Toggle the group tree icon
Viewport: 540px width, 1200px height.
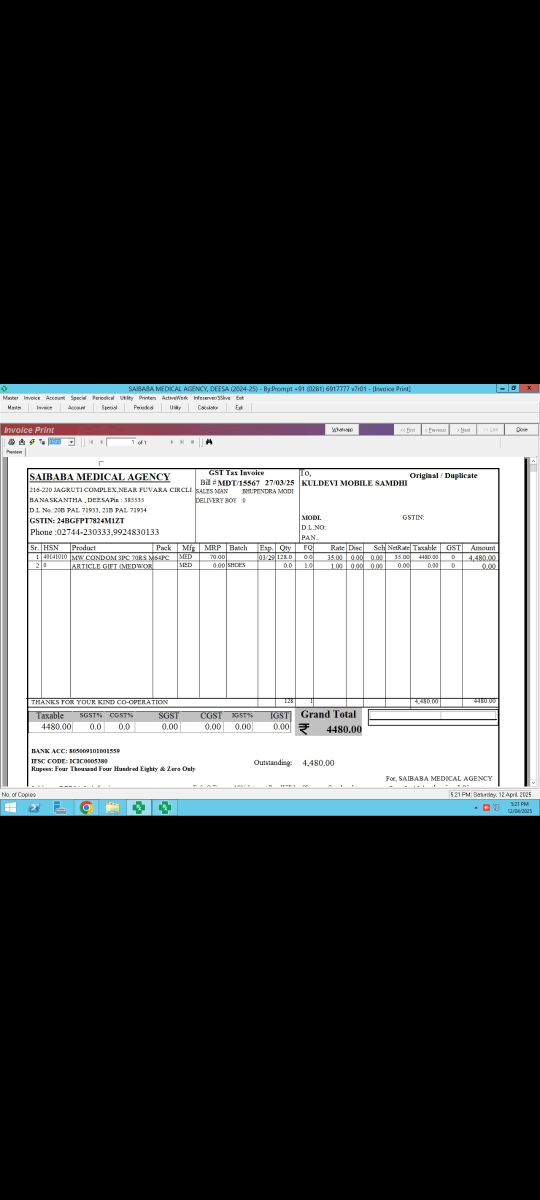tap(42, 442)
